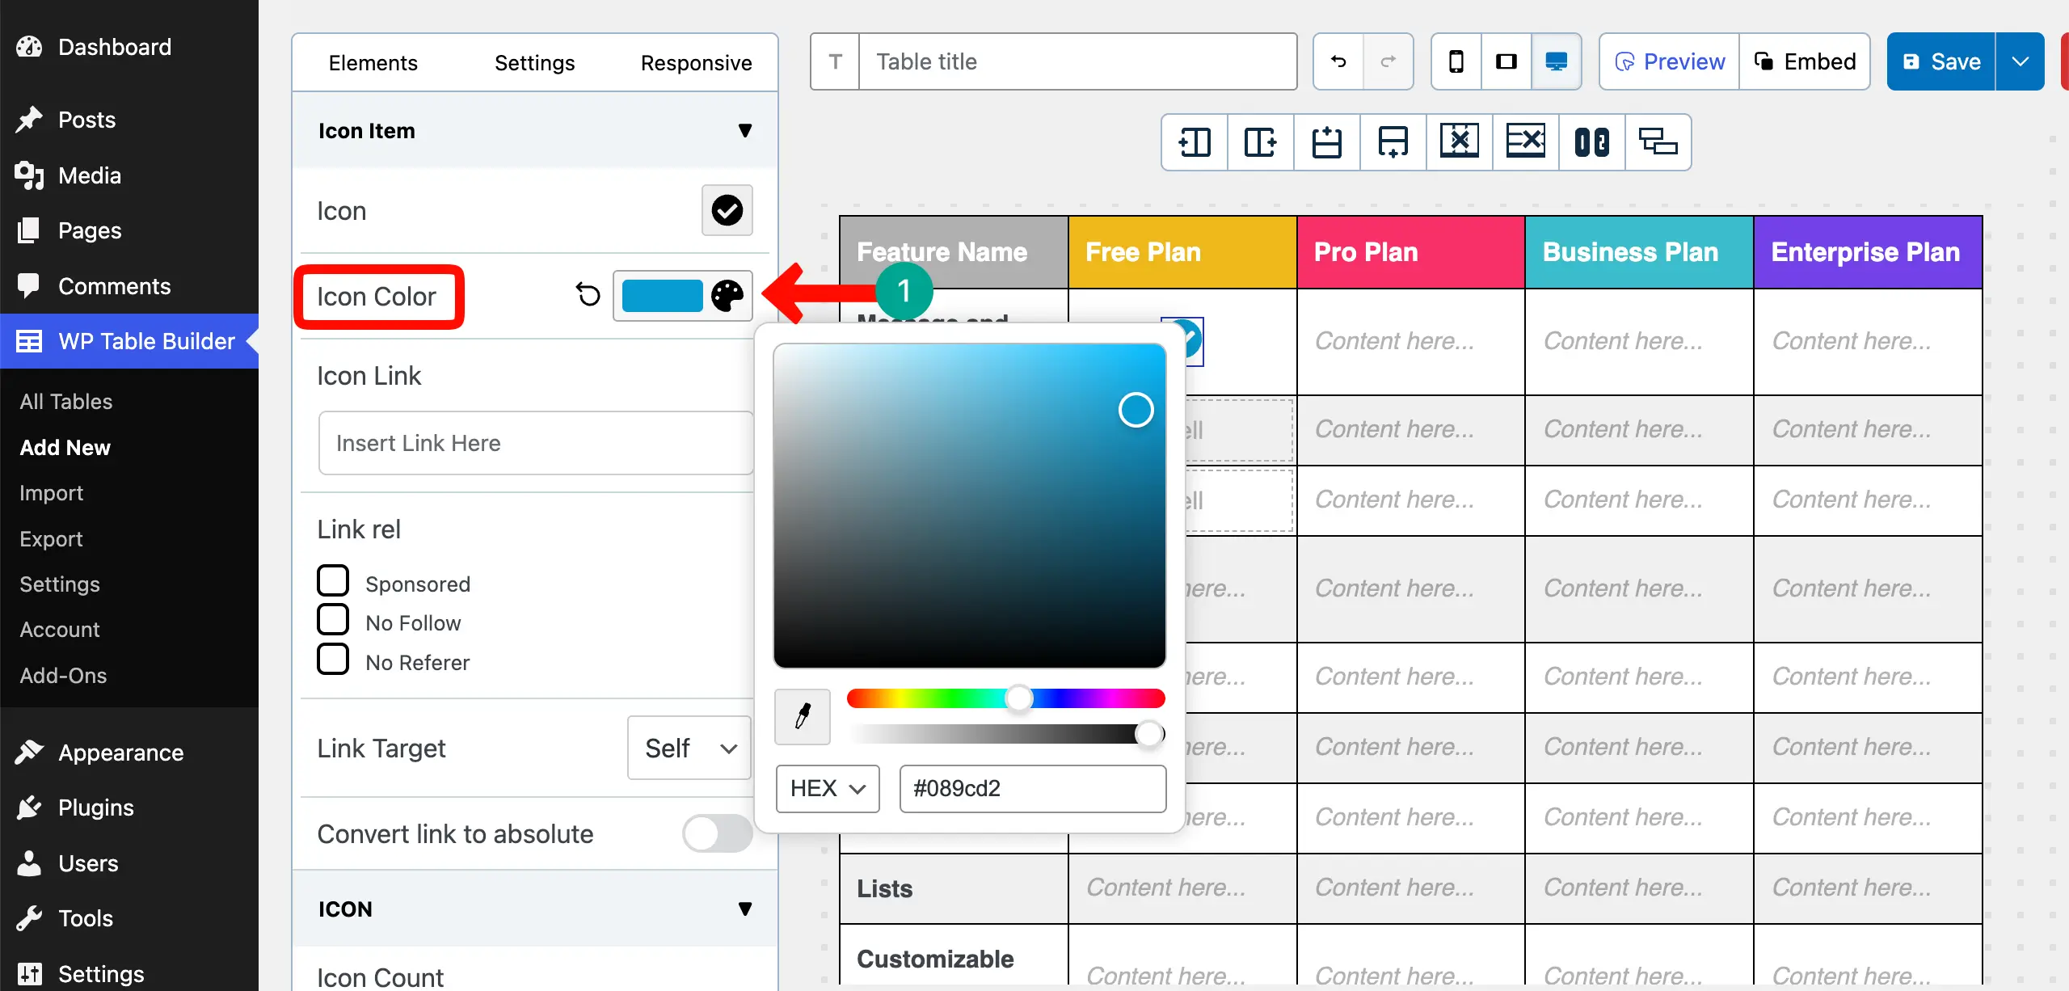This screenshot has width=2069, height=991.
Task: Switch to mobile preview mode
Action: coord(1456,61)
